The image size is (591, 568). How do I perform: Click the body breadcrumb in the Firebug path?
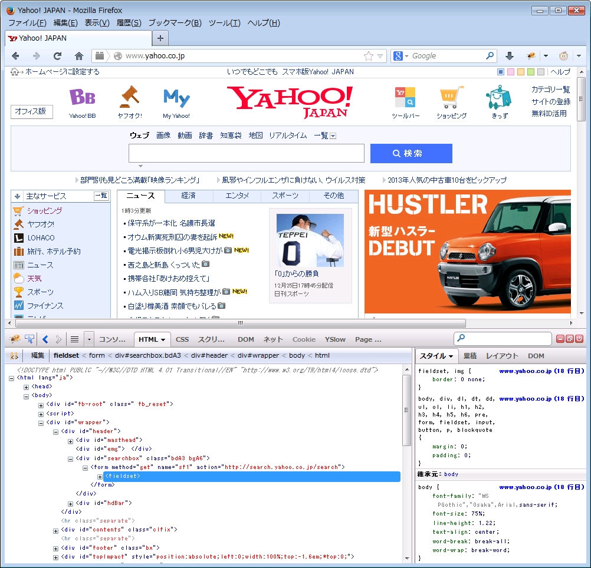tap(297, 356)
